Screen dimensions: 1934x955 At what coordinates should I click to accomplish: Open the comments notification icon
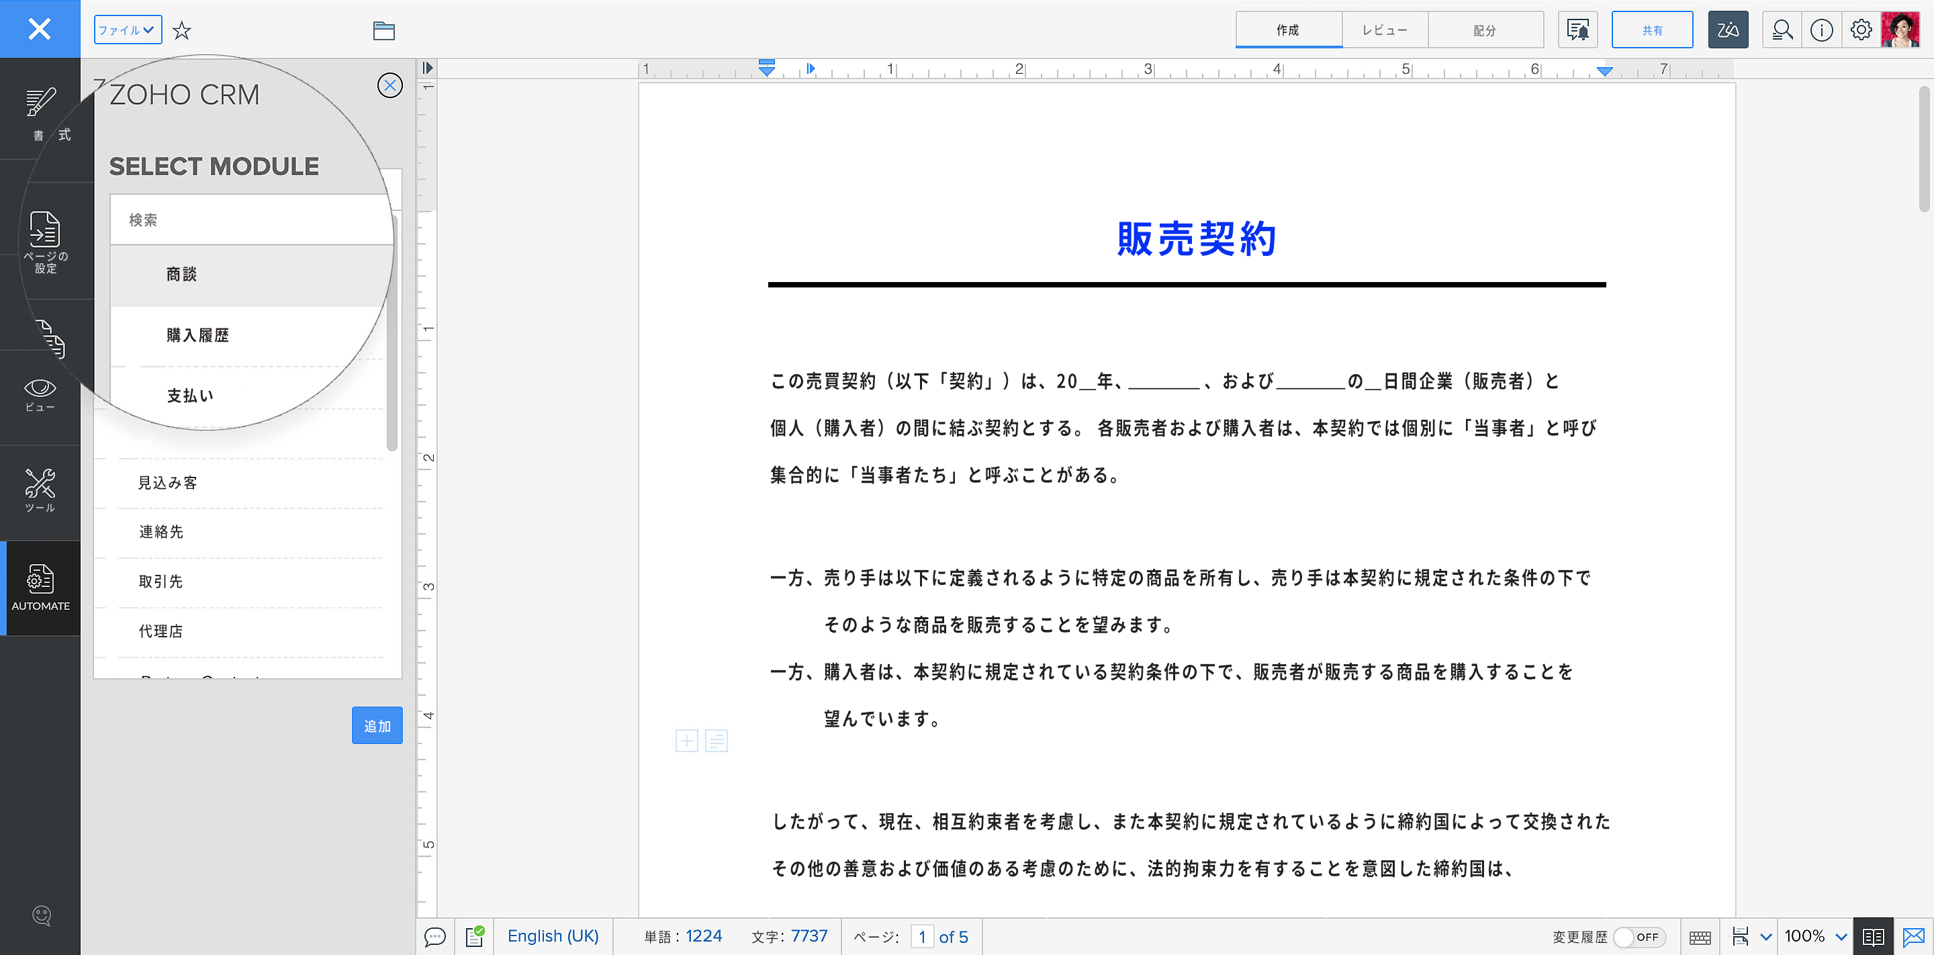click(x=1577, y=30)
